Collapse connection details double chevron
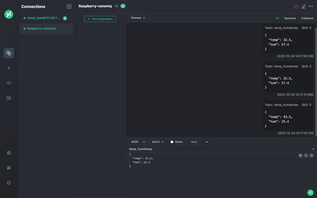Screen dimensions: 317x198 tap(117, 6)
